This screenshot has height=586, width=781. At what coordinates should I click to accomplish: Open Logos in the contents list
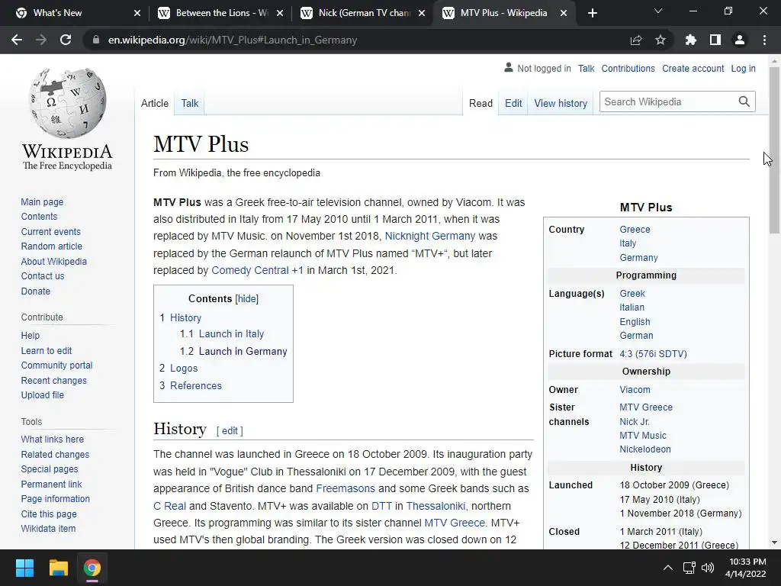click(x=184, y=369)
